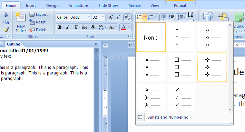
Task: Open the Character Spacing menu
Action: 102,27
